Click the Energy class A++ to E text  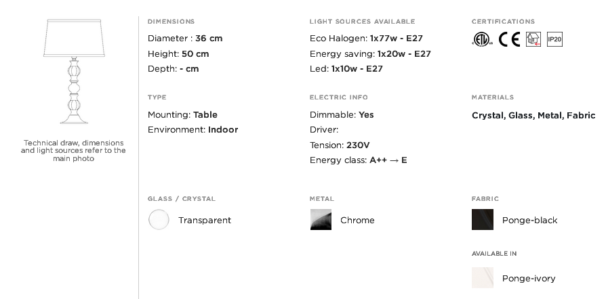pyautogui.click(x=359, y=160)
